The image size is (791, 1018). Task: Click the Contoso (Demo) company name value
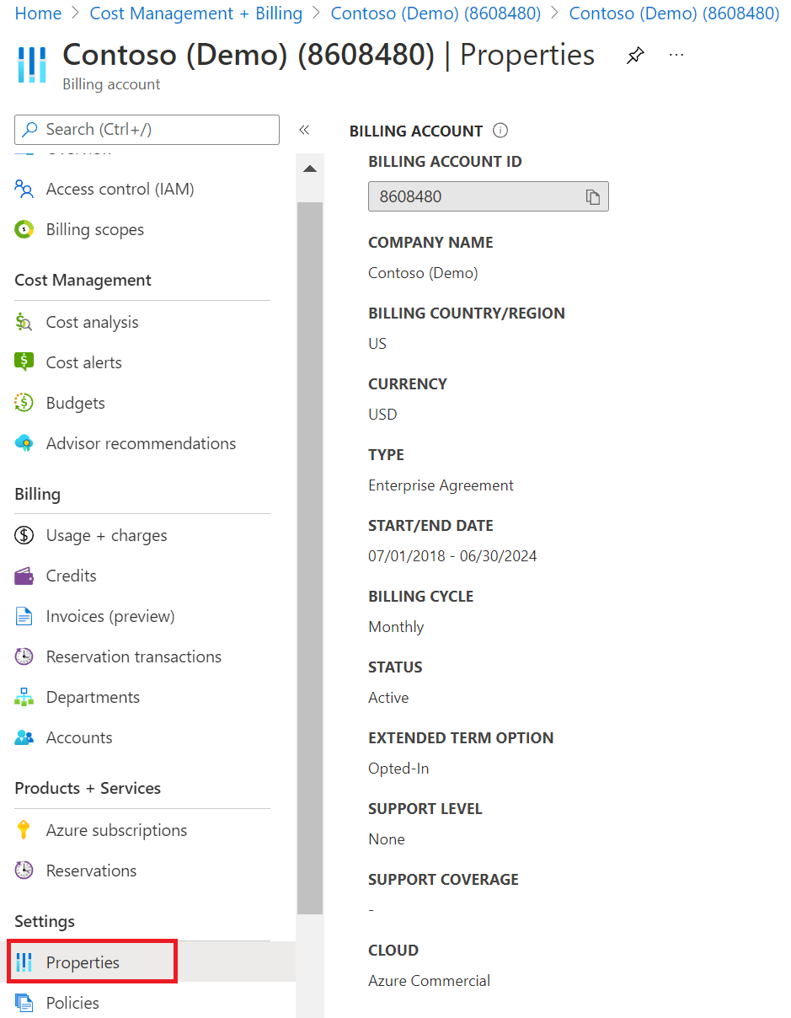(x=423, y=273)
